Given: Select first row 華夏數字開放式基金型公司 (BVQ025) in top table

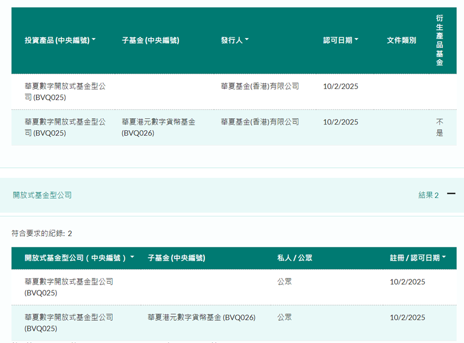Looking at the screenshot, I should click(65, 92).
